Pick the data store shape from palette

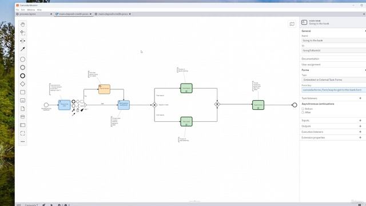pos(23,117)
